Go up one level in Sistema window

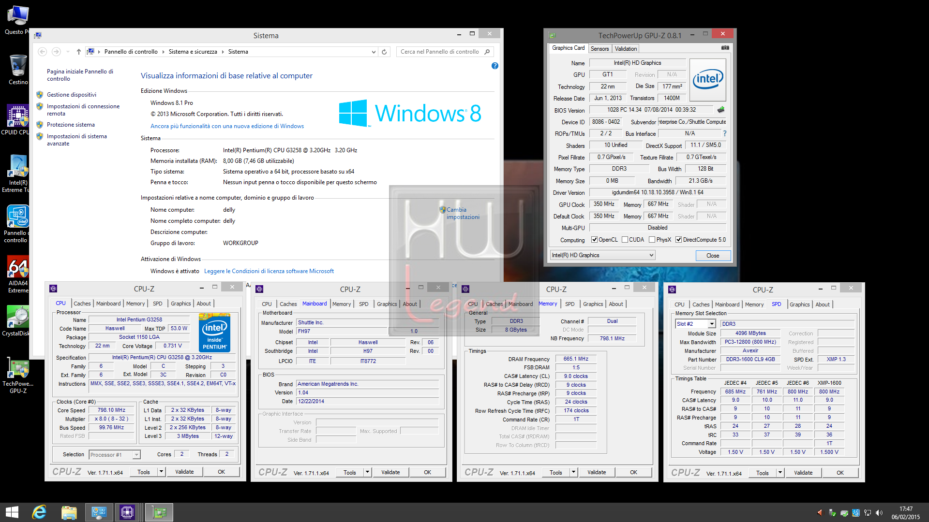[78, 52]
